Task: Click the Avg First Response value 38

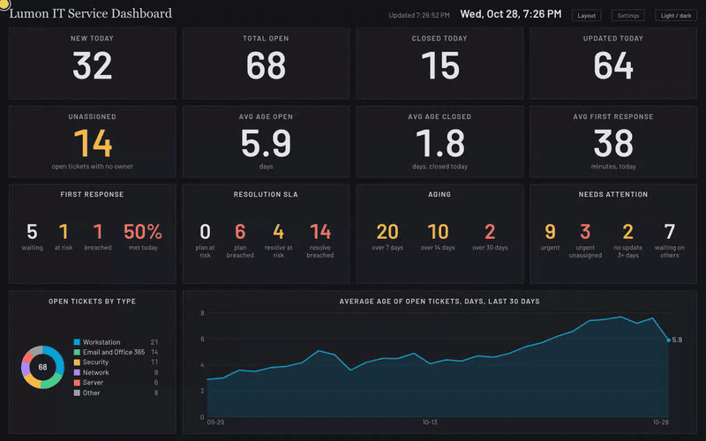Action: [x=613, y=144]
